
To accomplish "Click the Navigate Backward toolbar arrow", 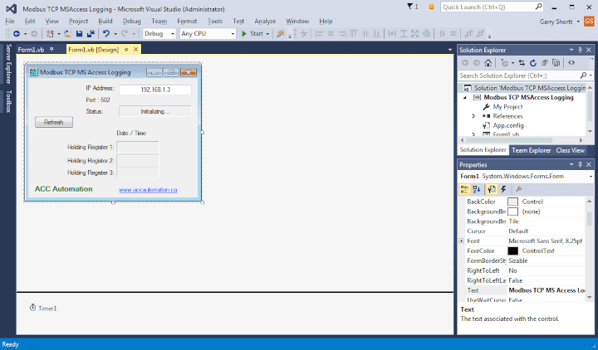I will click(x=17, y=33).
